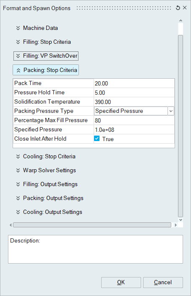Collapse Packing: Stop Criteria section

tap(46, 70)
